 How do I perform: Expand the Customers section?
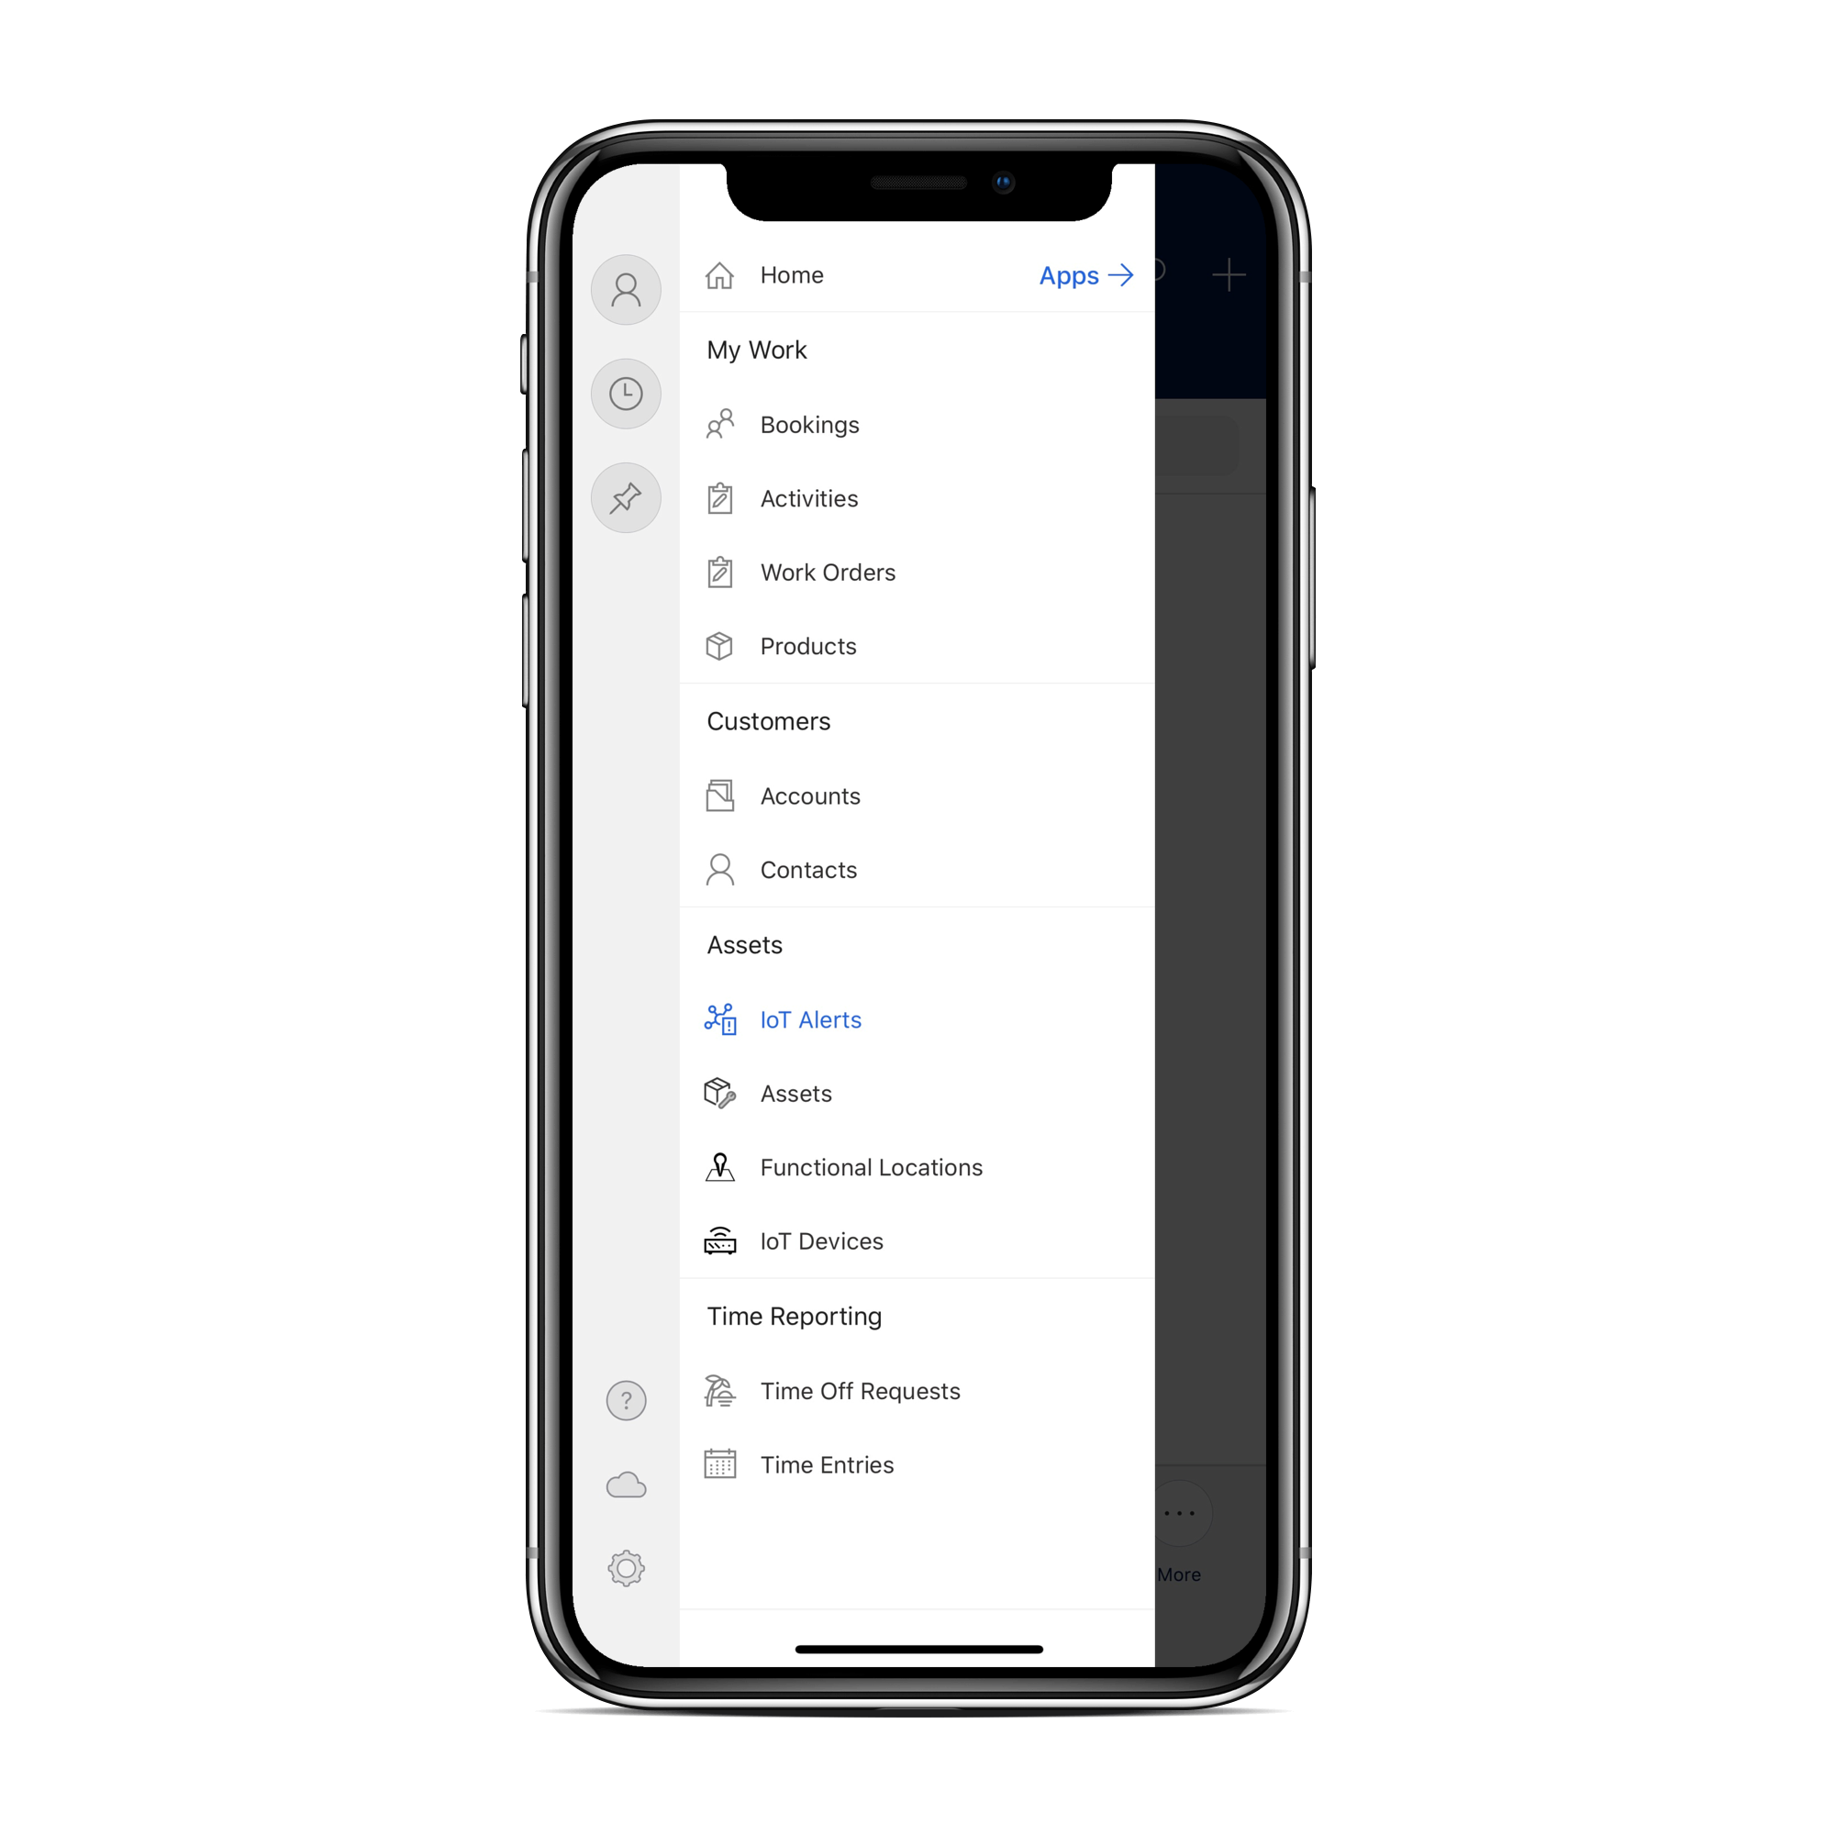[766, 719]
